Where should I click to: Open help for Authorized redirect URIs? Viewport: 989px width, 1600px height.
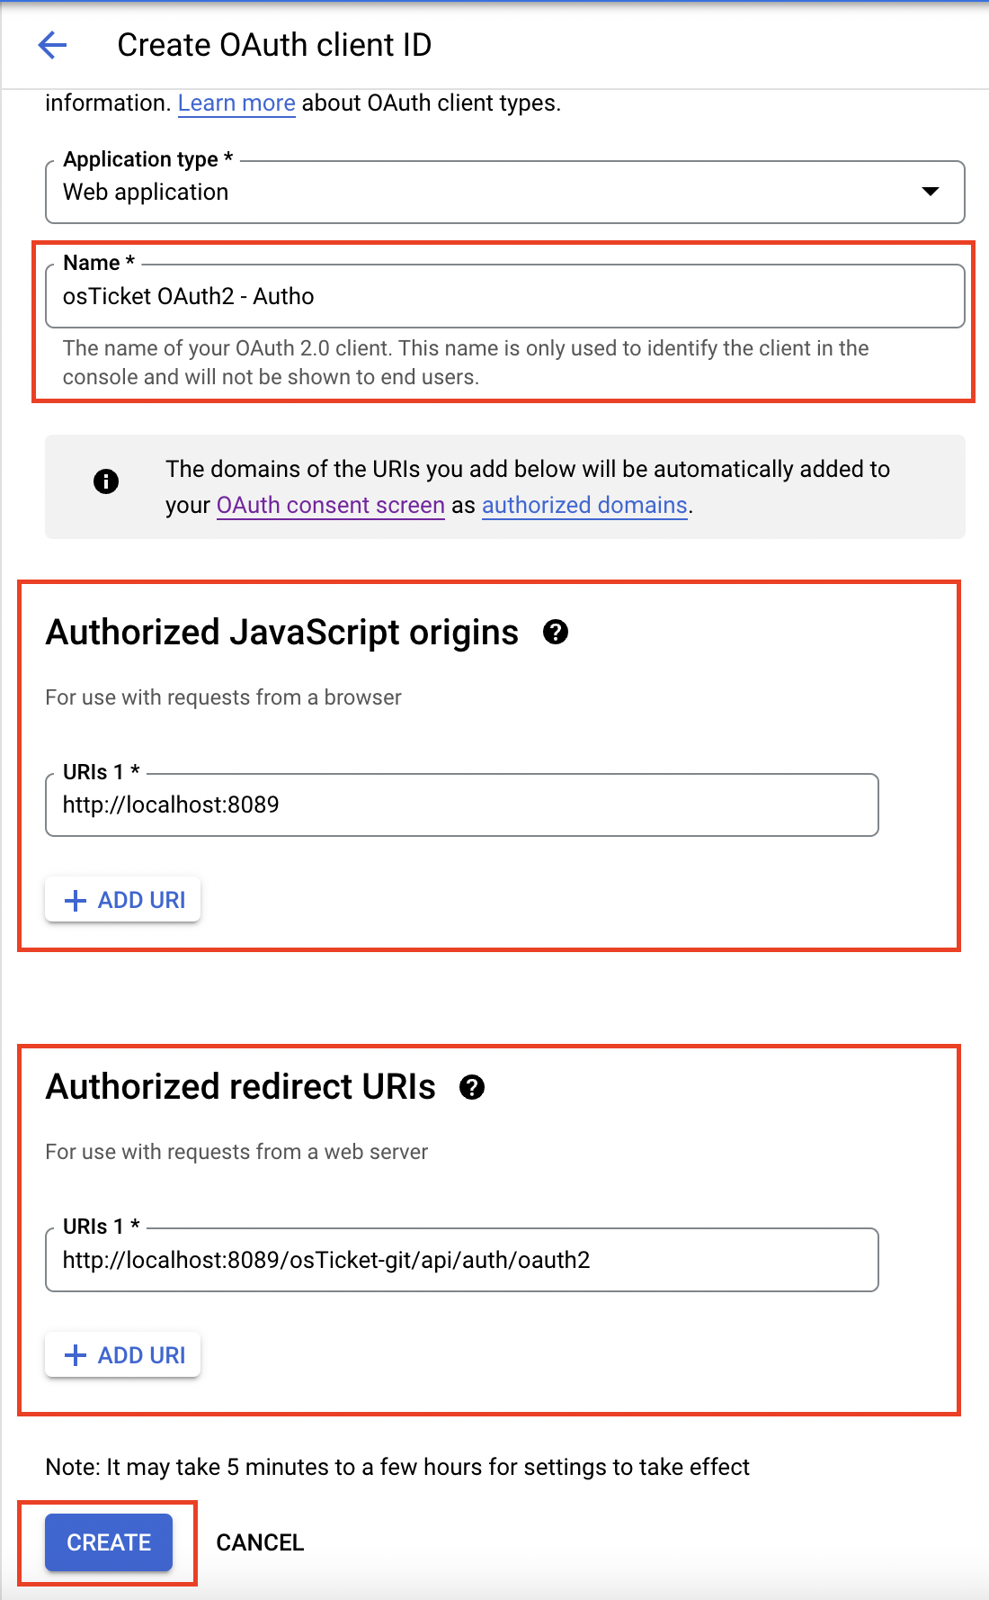point(473,1087)
